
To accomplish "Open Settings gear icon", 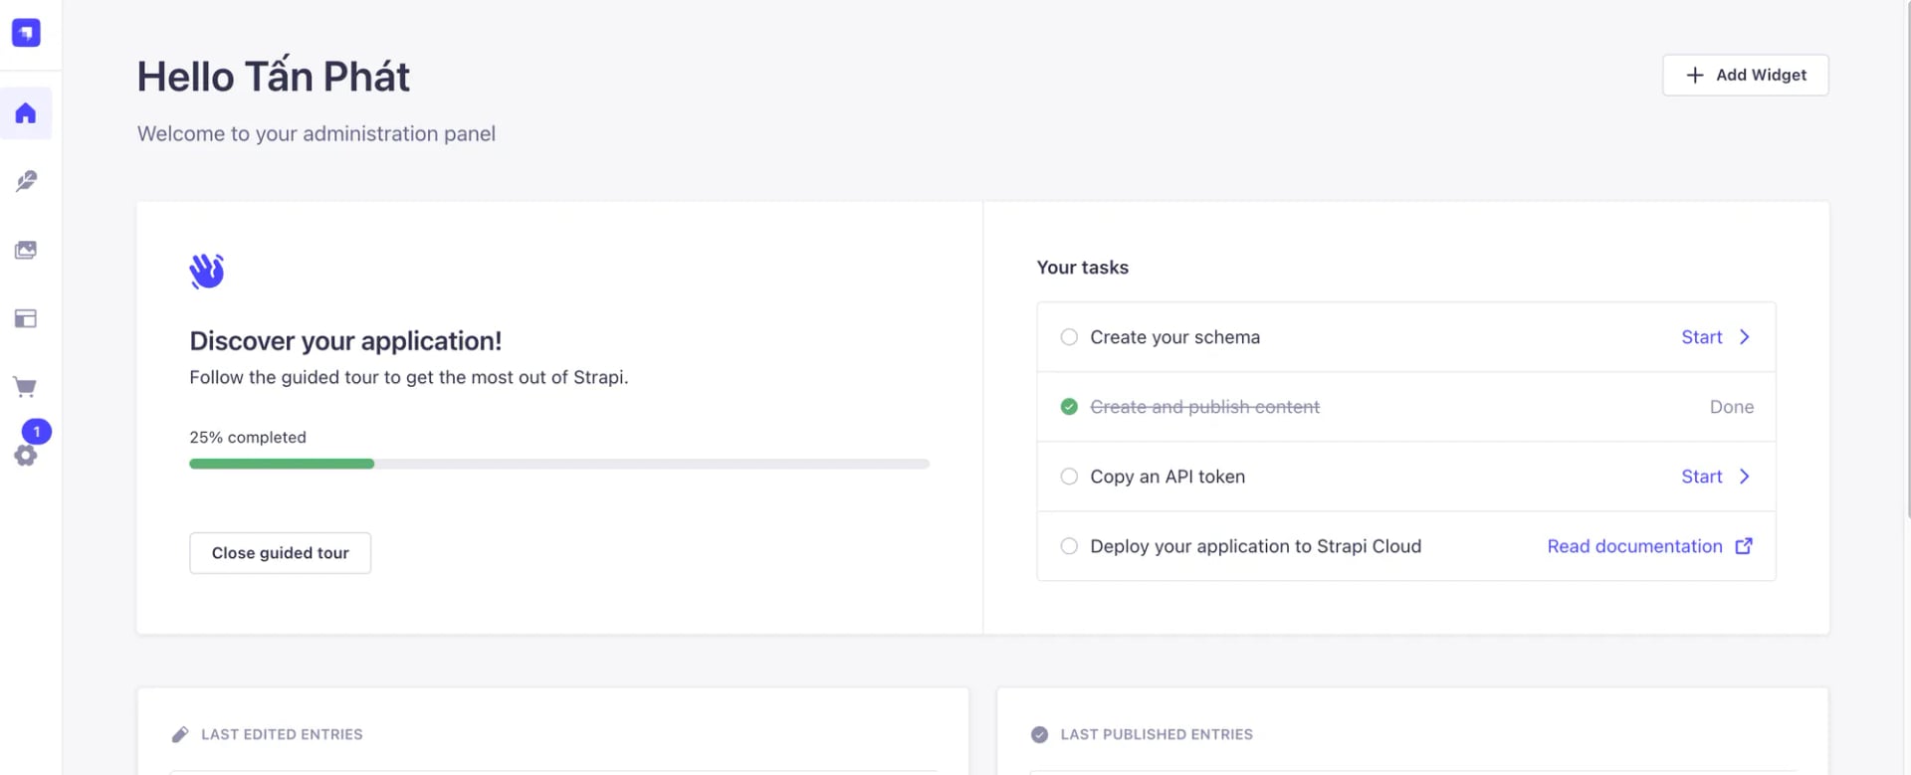I will coord(26,456).
